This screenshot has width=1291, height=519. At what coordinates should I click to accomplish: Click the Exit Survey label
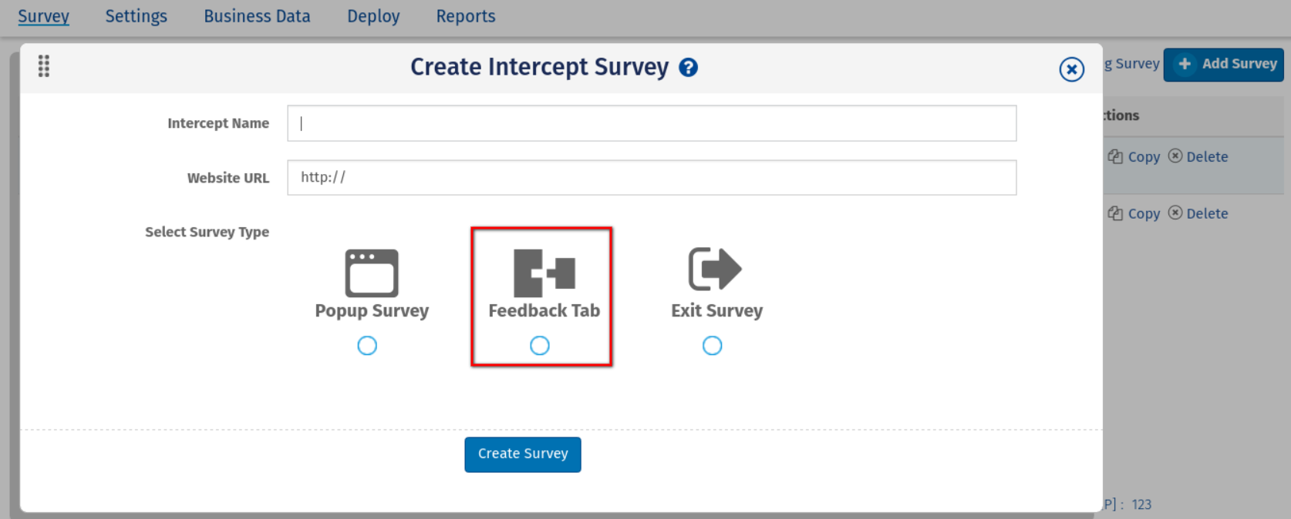coord(717,310)
